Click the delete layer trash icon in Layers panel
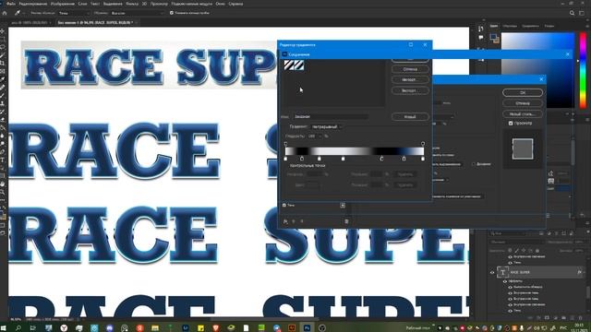591x332 pixels. [x=581, y=318]
